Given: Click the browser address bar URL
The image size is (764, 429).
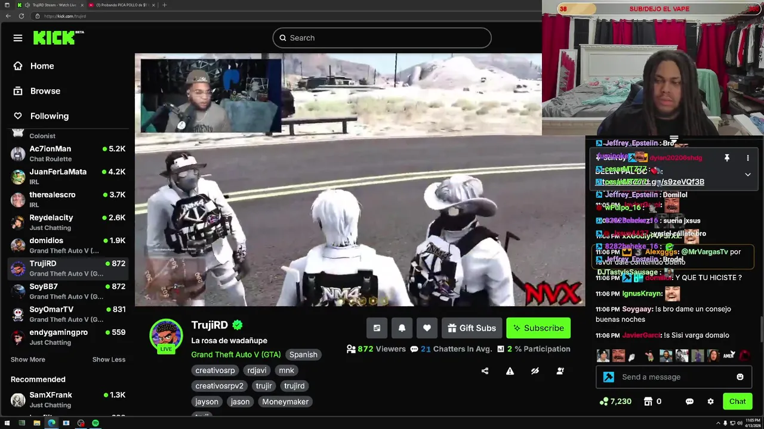Looking at the screenshot, I should tap(65, 16).
